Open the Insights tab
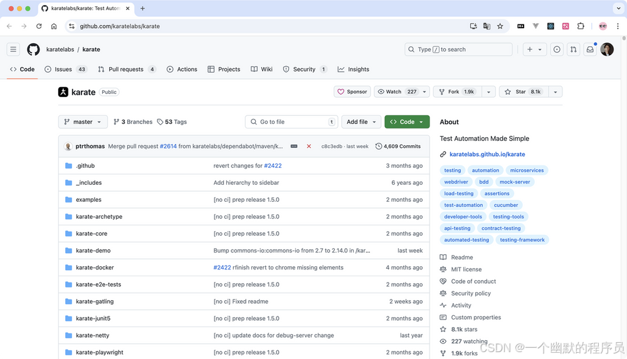Screen dimensions: 627x359 point(353,69)
